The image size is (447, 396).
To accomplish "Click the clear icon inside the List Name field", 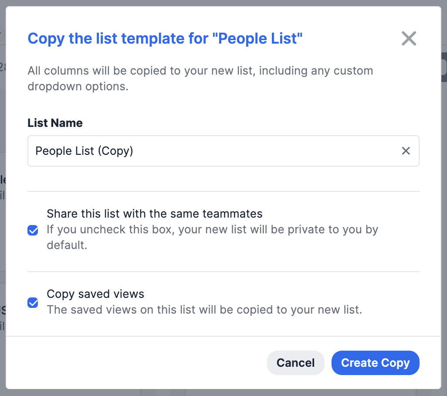I will pos(406,150).
